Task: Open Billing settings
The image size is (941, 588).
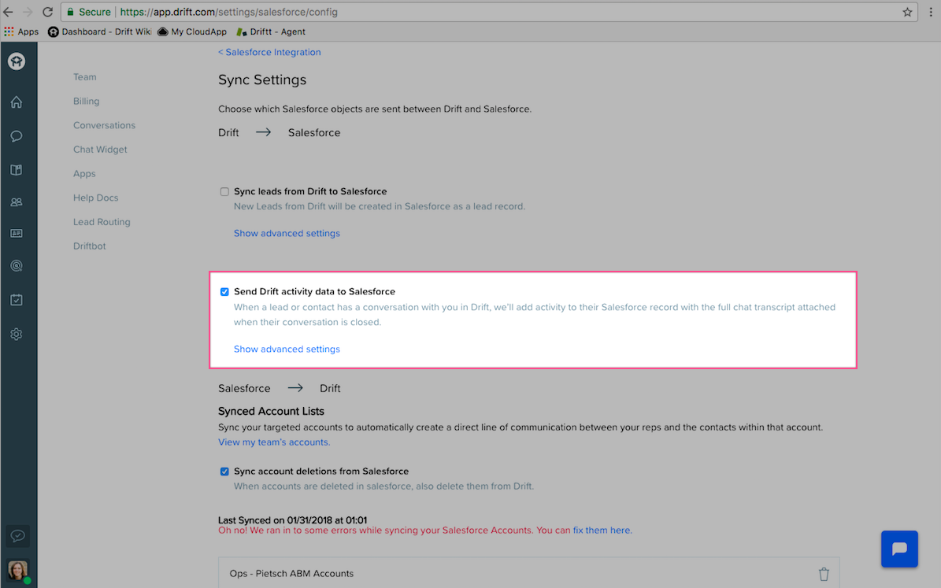Action: 87,102
